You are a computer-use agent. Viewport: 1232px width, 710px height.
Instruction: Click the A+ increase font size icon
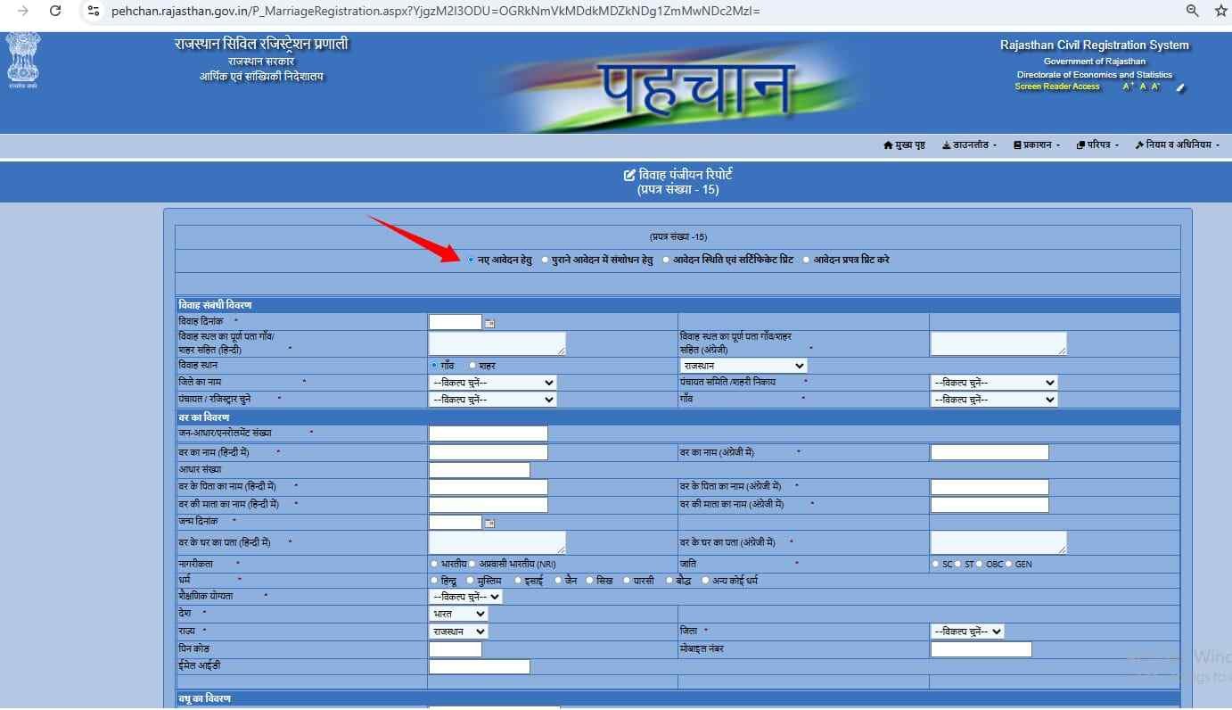[x=1128, y=87]
